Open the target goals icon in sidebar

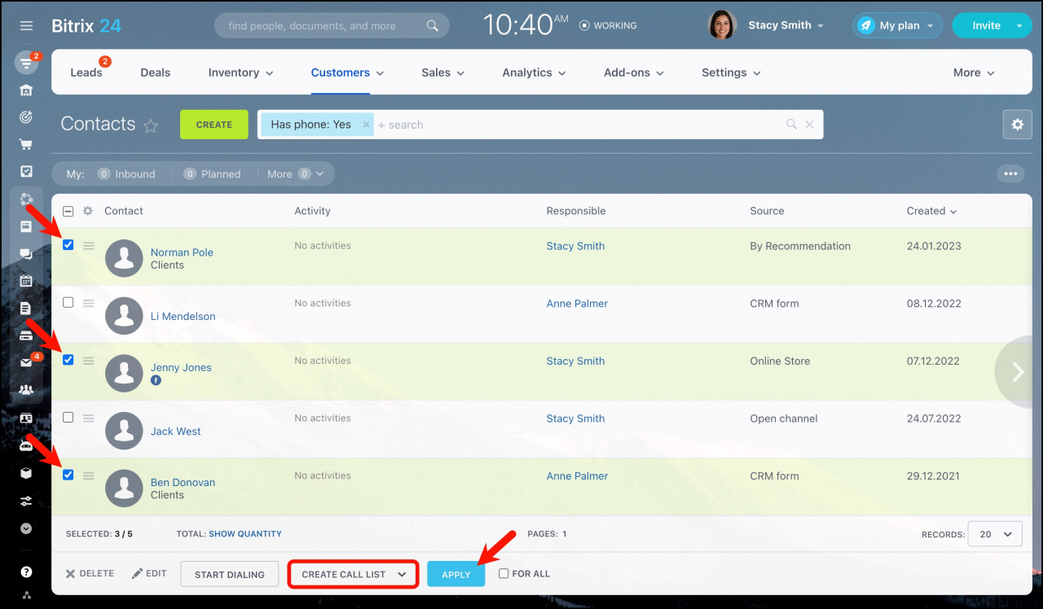coord(26,117)
